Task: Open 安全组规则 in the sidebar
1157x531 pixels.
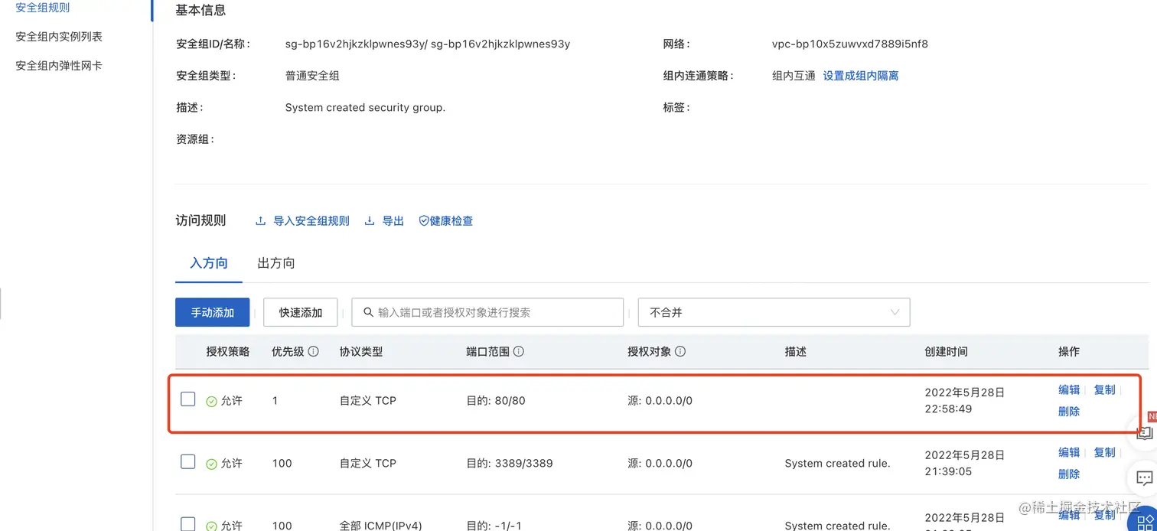Action: point(43,8)
